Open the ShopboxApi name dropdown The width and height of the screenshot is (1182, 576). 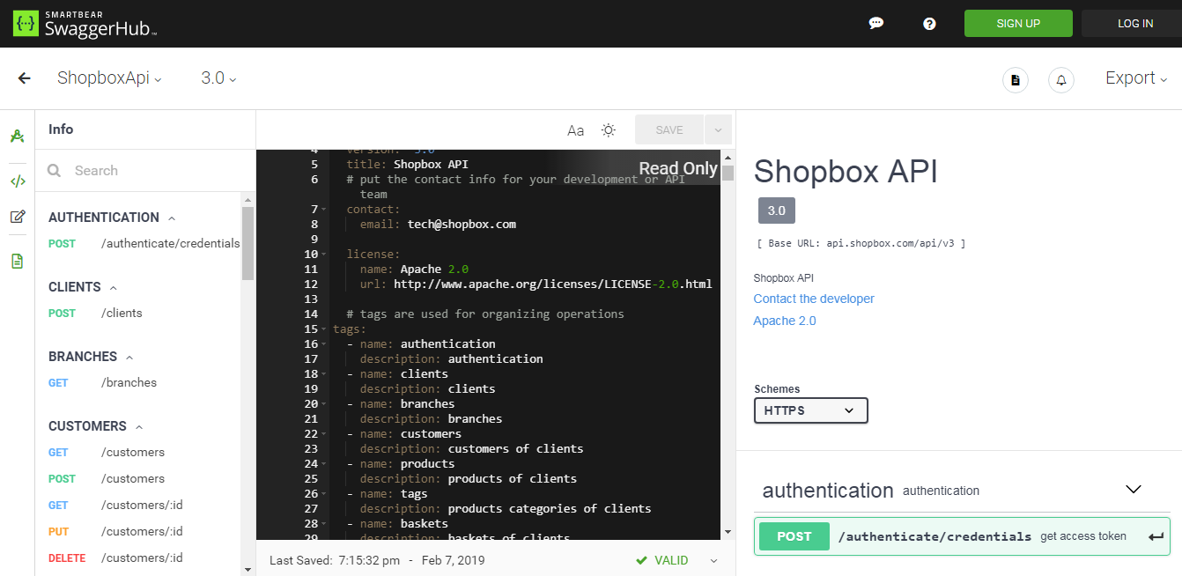tap(109, 78)
